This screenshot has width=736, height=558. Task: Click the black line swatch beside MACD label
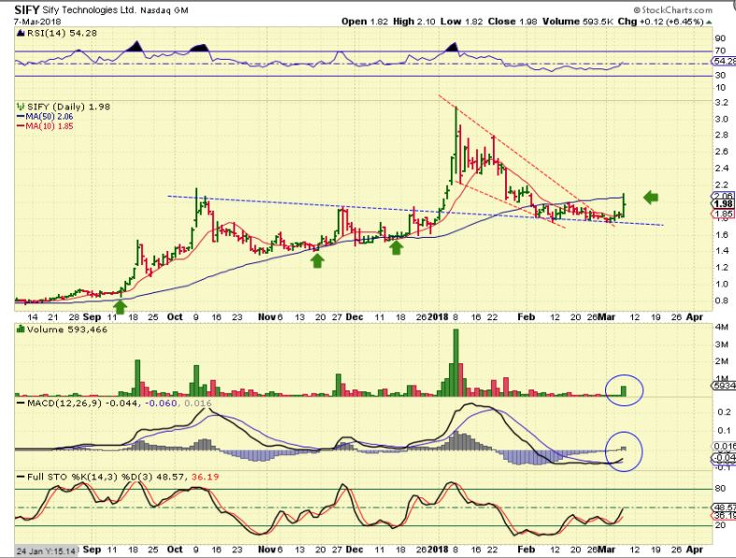22,404
